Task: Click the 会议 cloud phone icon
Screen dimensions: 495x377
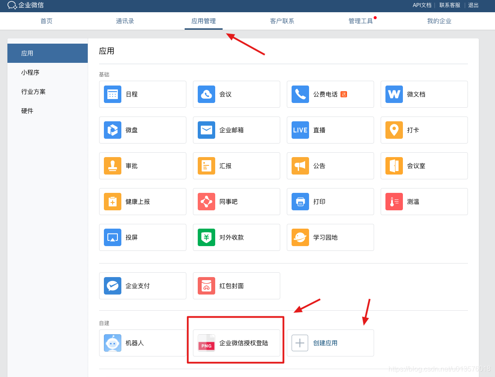Action: pyautogui.click(x=206, y=94)
